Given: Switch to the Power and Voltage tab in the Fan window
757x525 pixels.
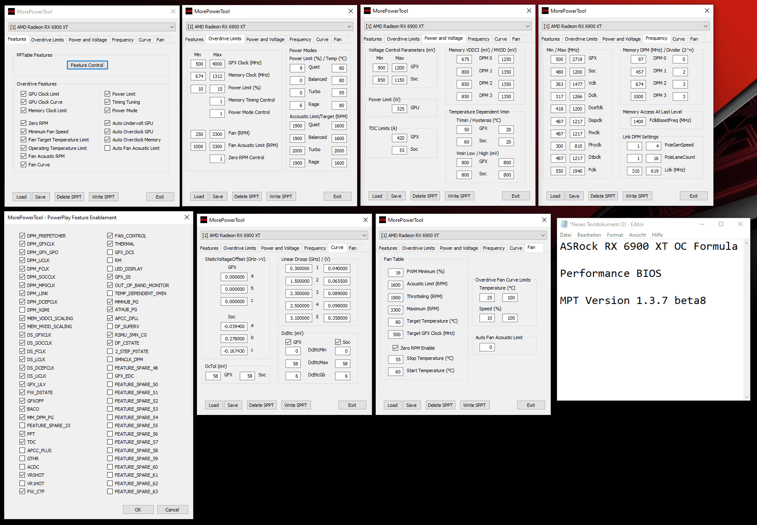Looking at the screenshot, I should click(x=459, y=248).
